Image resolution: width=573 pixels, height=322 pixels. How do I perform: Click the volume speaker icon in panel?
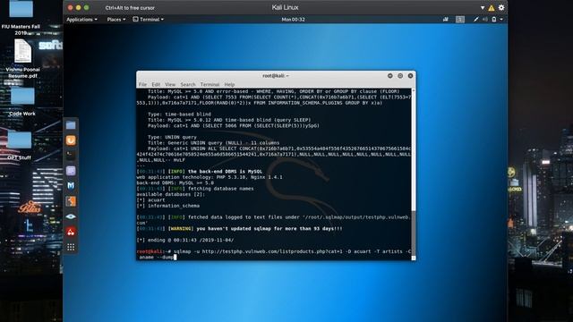485,20
